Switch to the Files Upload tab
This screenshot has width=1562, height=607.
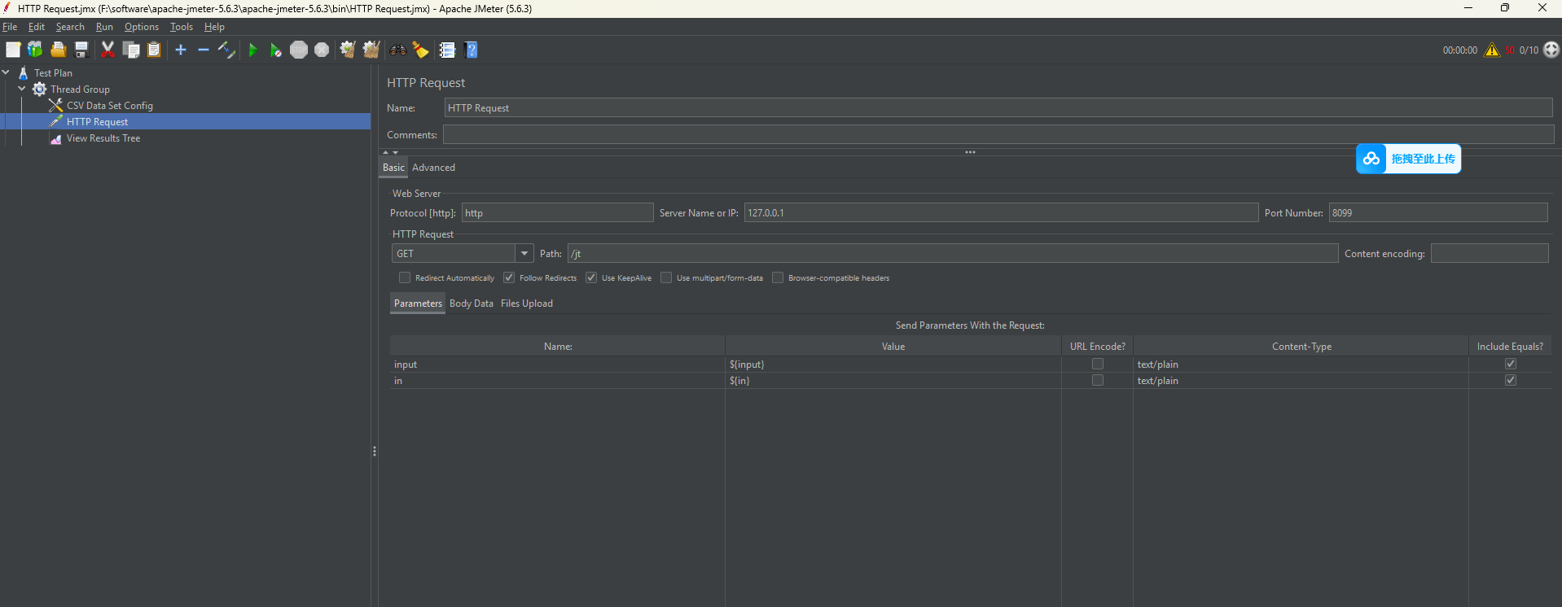(x=527, y=303)
